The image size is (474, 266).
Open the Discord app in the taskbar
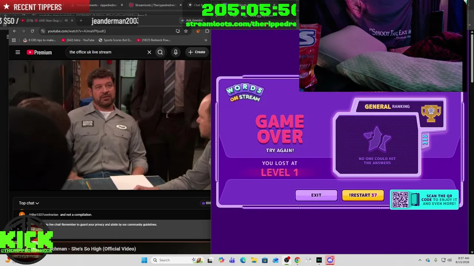point(330,260)
